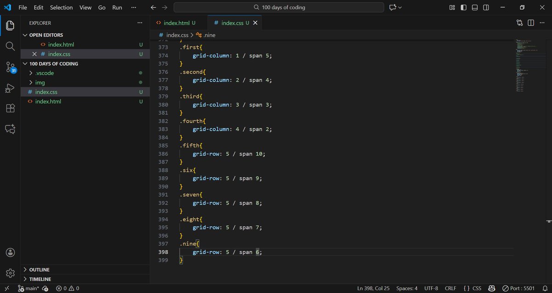This screenshot has height=293, width=552.
Task: Change file encoding UTF-8
Action: coord(431,288)
